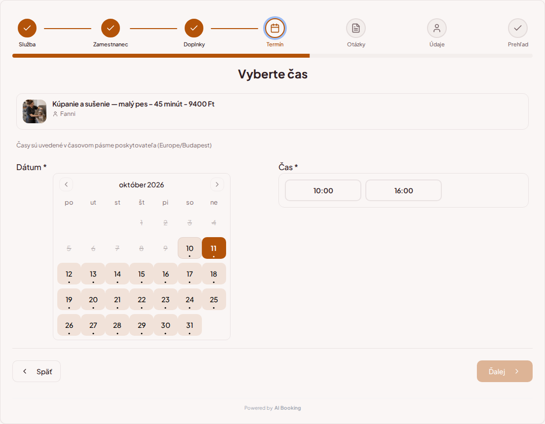Viewport: 545px width, 424px height.
Task: Click the október 2026 month heading
Action: [x=142, y=185]
